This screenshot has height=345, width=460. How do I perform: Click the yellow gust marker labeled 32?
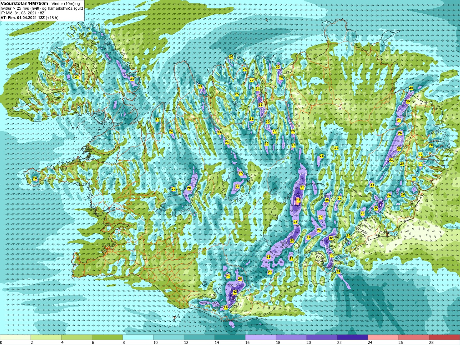coord(331,238)
